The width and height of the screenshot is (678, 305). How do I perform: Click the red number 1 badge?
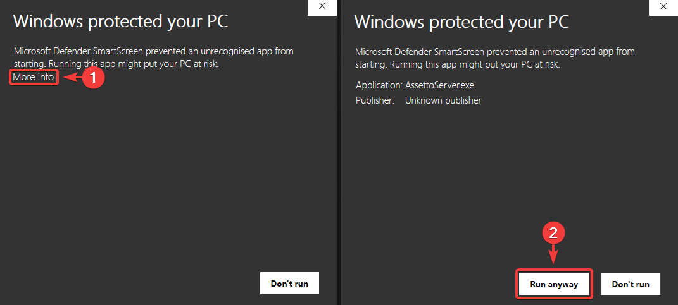(94, 78)
